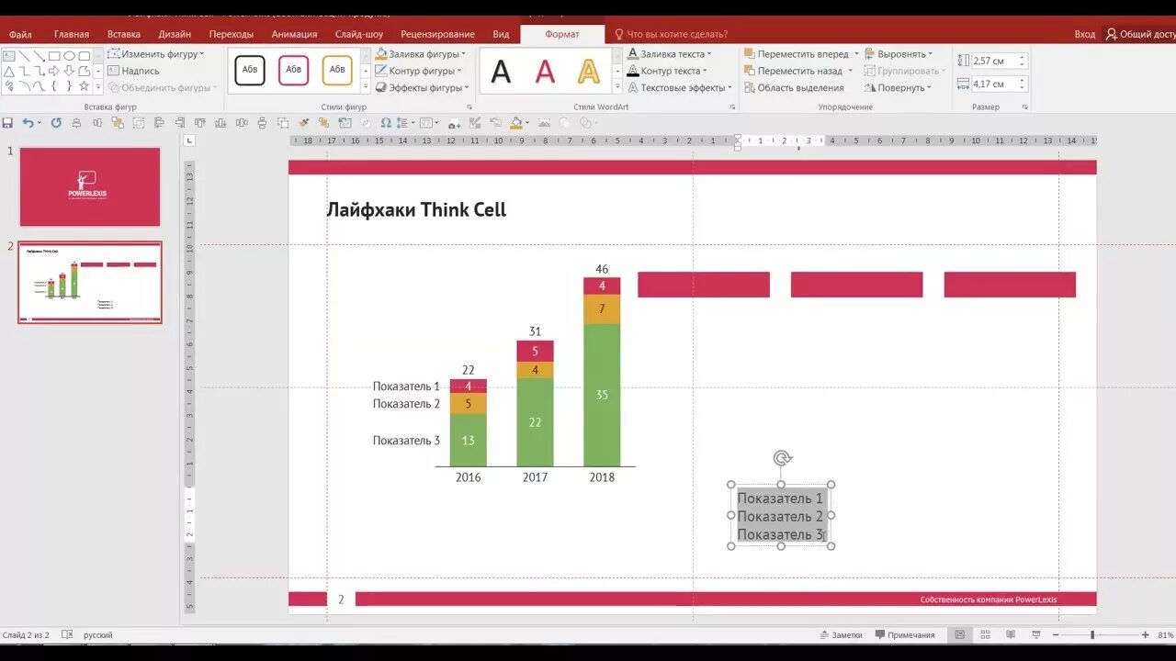Toggle Примечания comments pane
The height and width of the screenshot is (661, 1176).
[x=905, y=635]
